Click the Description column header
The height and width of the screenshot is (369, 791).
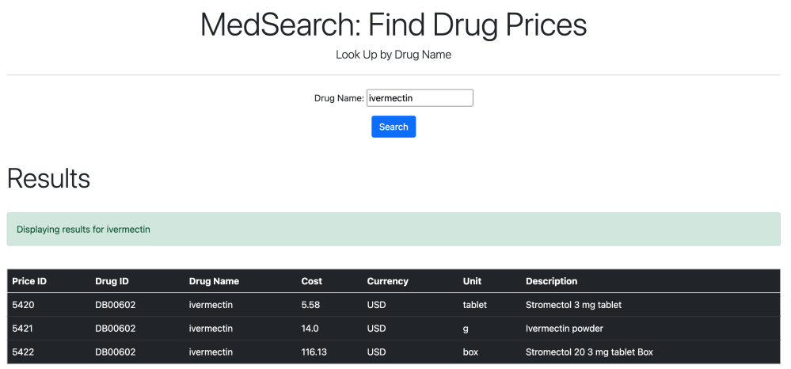click(551, 281)
